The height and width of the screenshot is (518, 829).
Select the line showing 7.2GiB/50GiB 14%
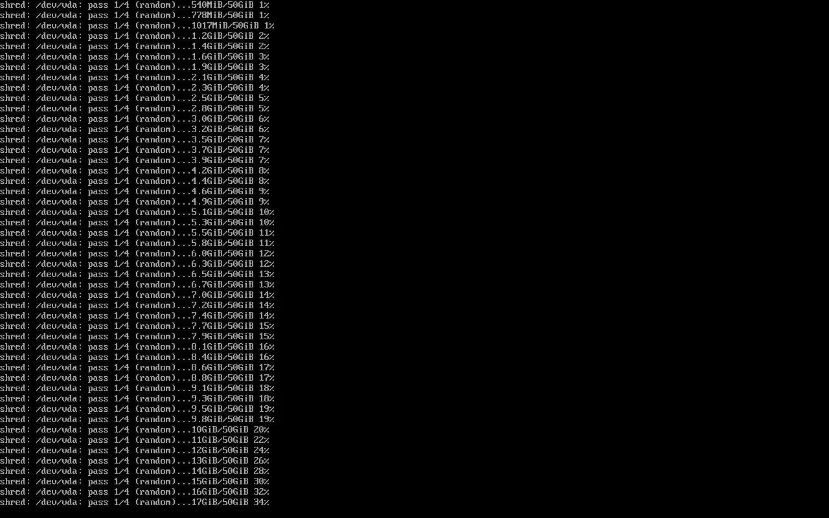tap(137, 305)
